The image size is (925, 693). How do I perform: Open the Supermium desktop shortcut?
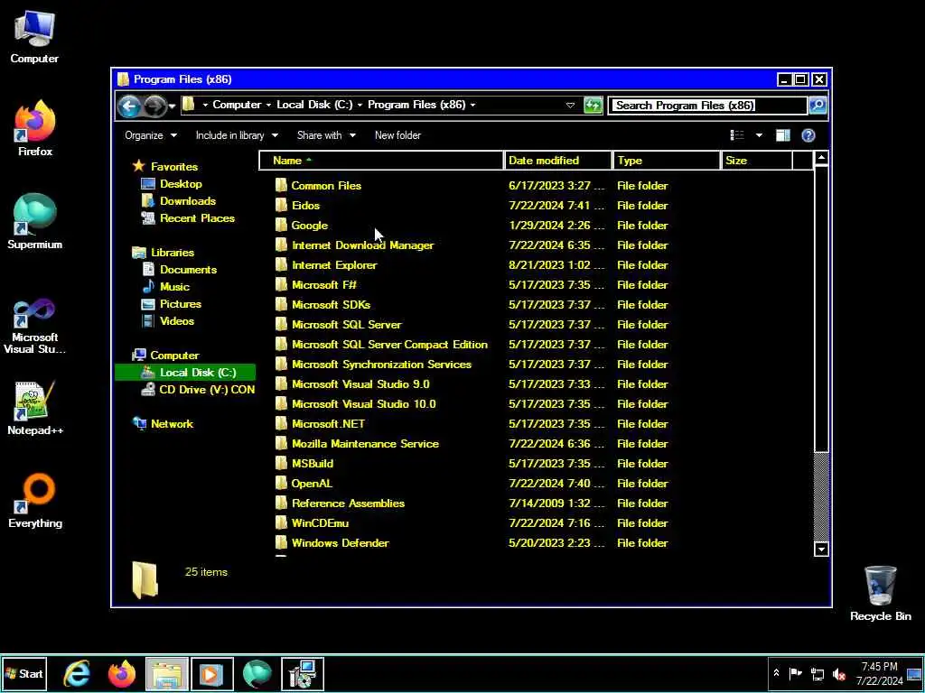point(35,222)
